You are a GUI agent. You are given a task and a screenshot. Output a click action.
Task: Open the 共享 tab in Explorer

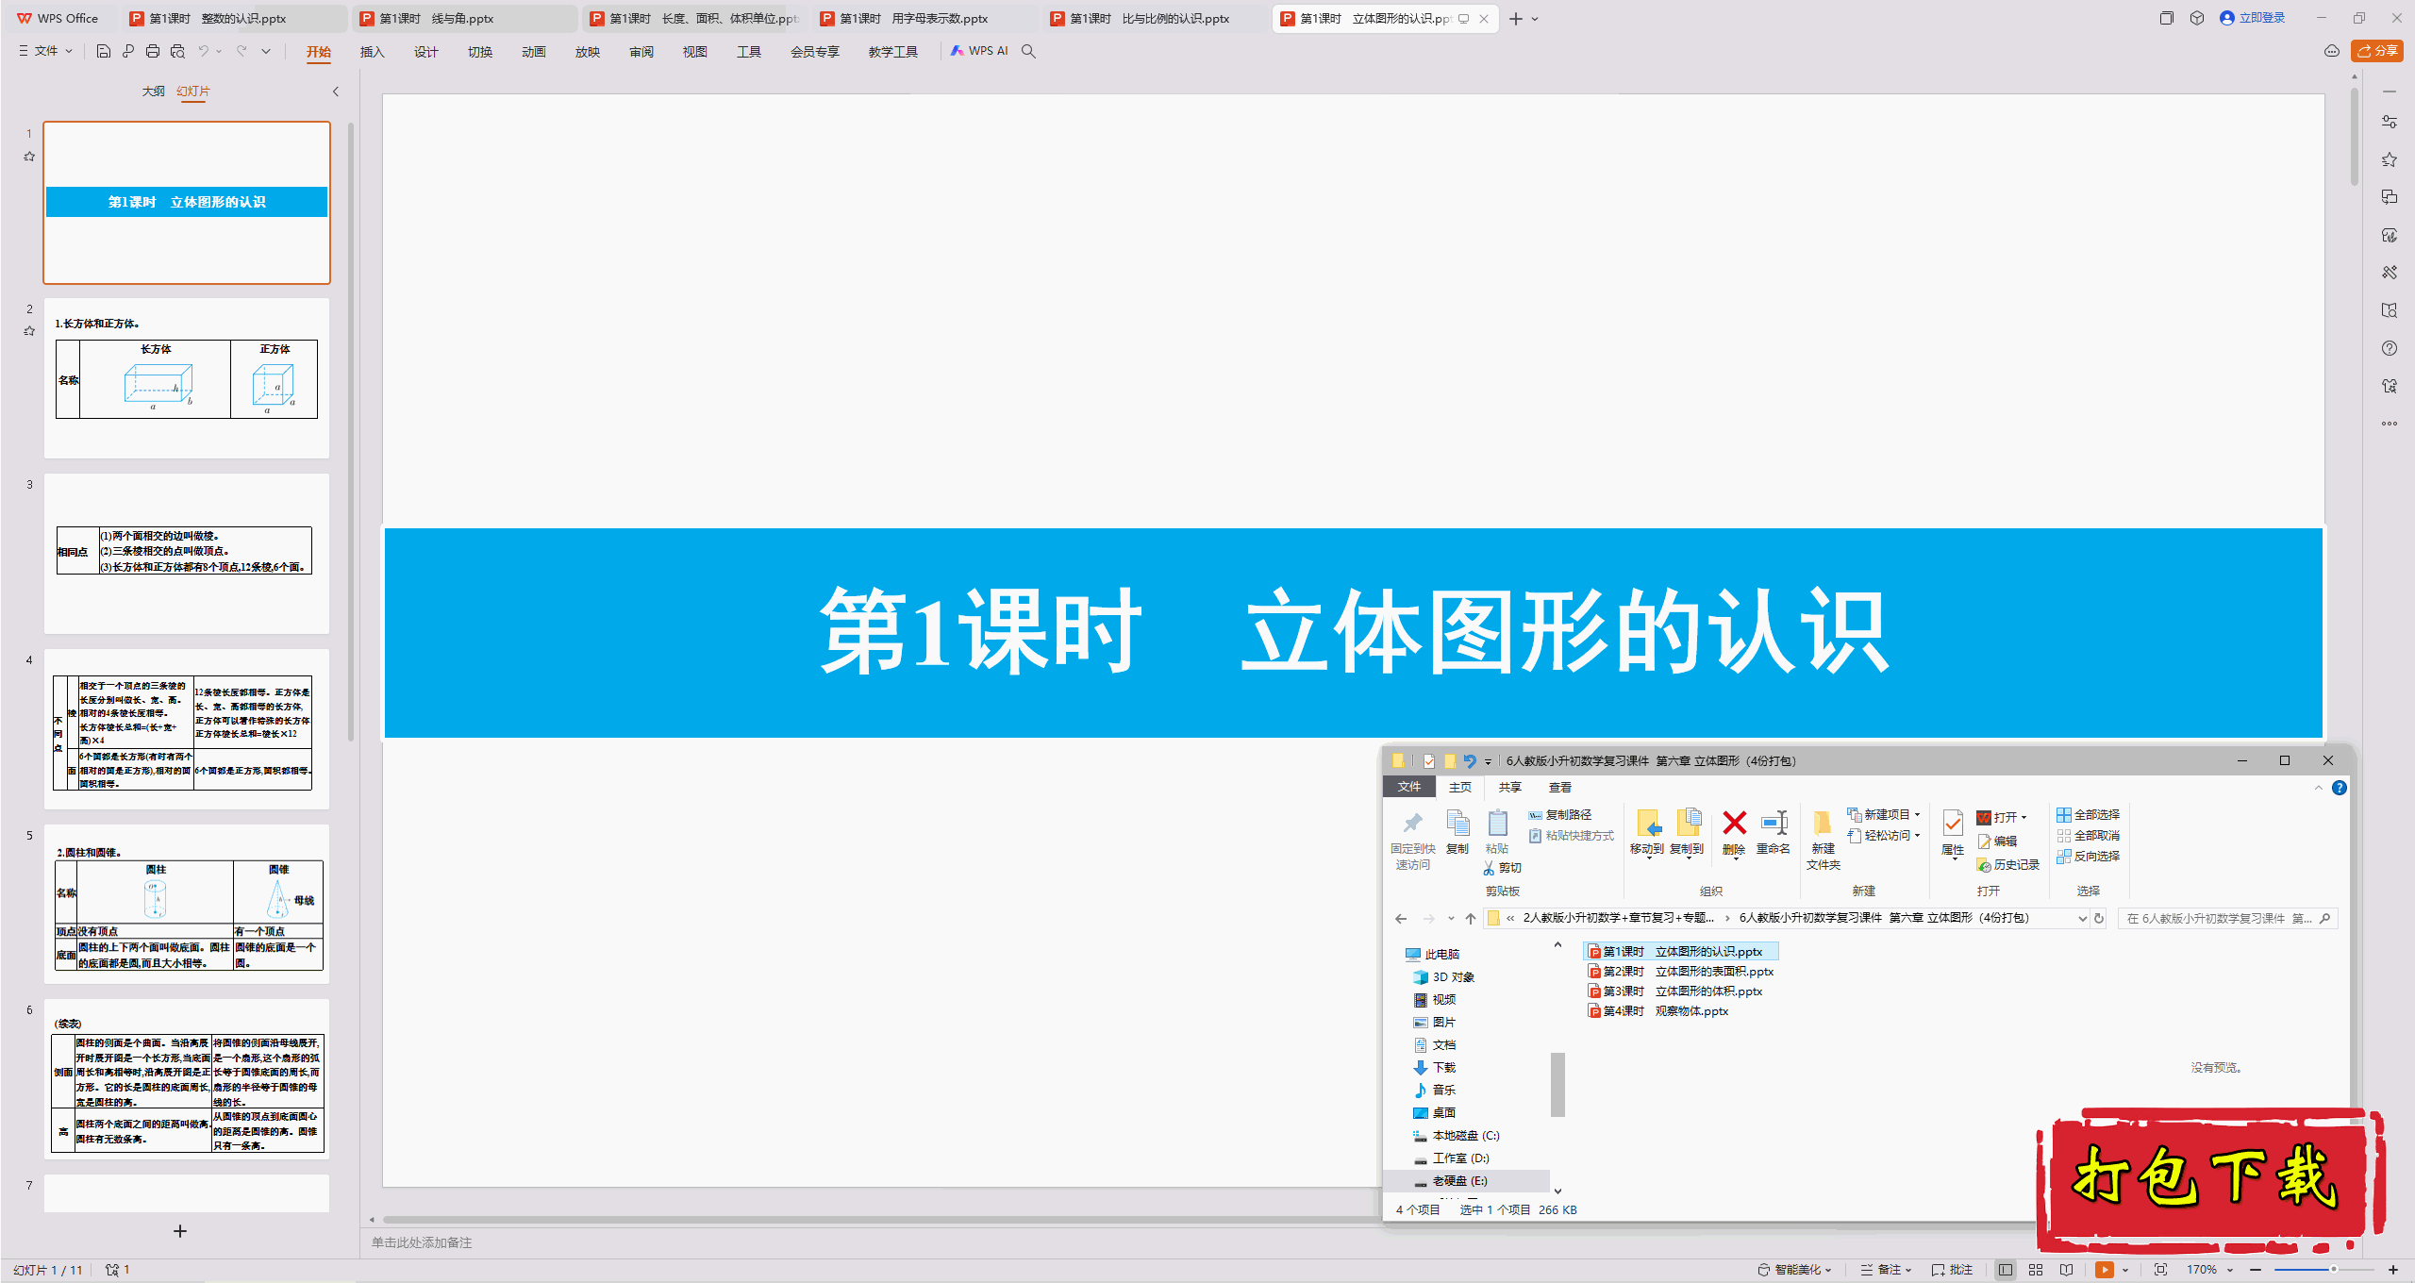click(x=1509, y=787)
